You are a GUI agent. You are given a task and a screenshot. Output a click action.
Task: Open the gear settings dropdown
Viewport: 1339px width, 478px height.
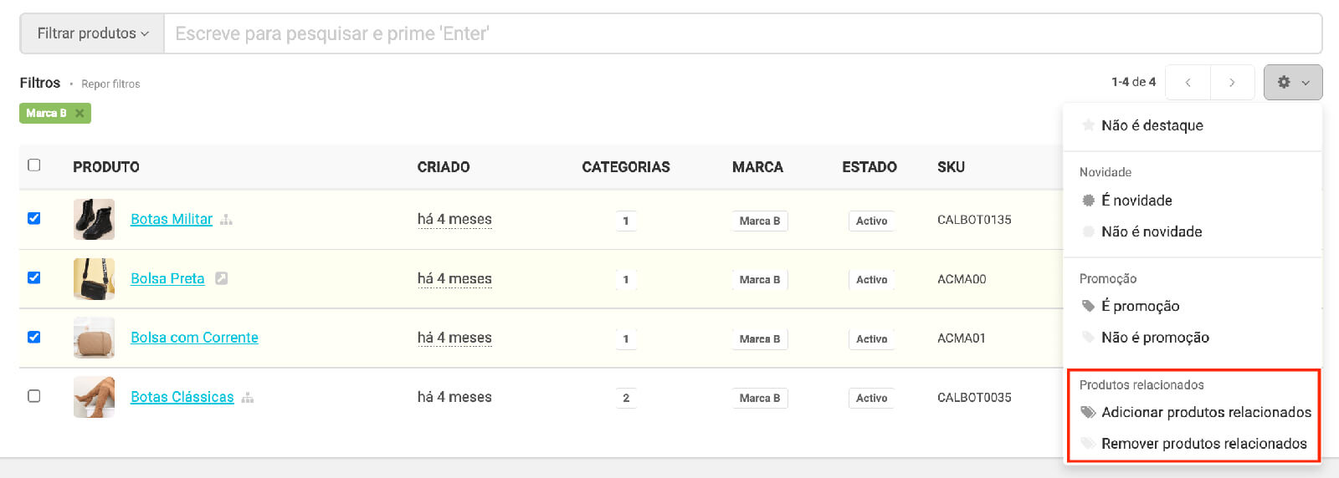1293,82
